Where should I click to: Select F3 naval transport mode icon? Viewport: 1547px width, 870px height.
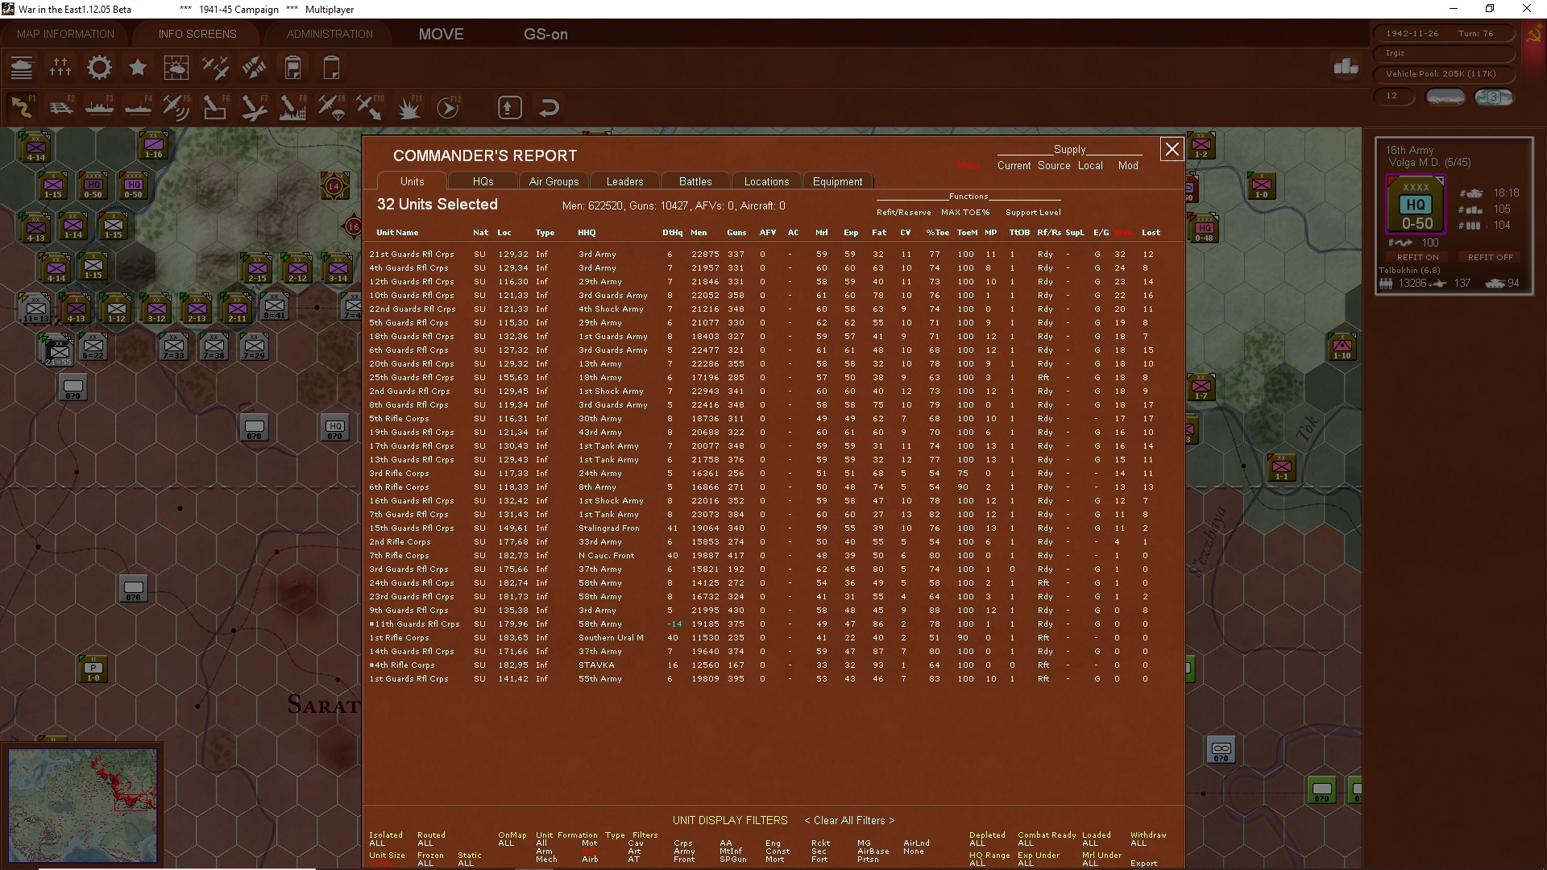click(99, 107)
